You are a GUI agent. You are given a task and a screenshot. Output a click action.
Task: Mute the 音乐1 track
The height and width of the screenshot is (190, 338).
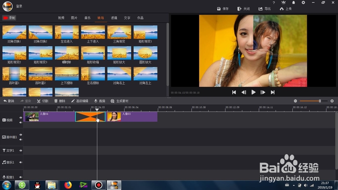coord(21,162)
